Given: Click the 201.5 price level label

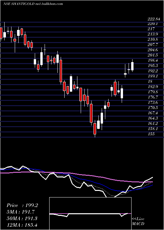Looking at the screenshot, I should click(153, 55).
